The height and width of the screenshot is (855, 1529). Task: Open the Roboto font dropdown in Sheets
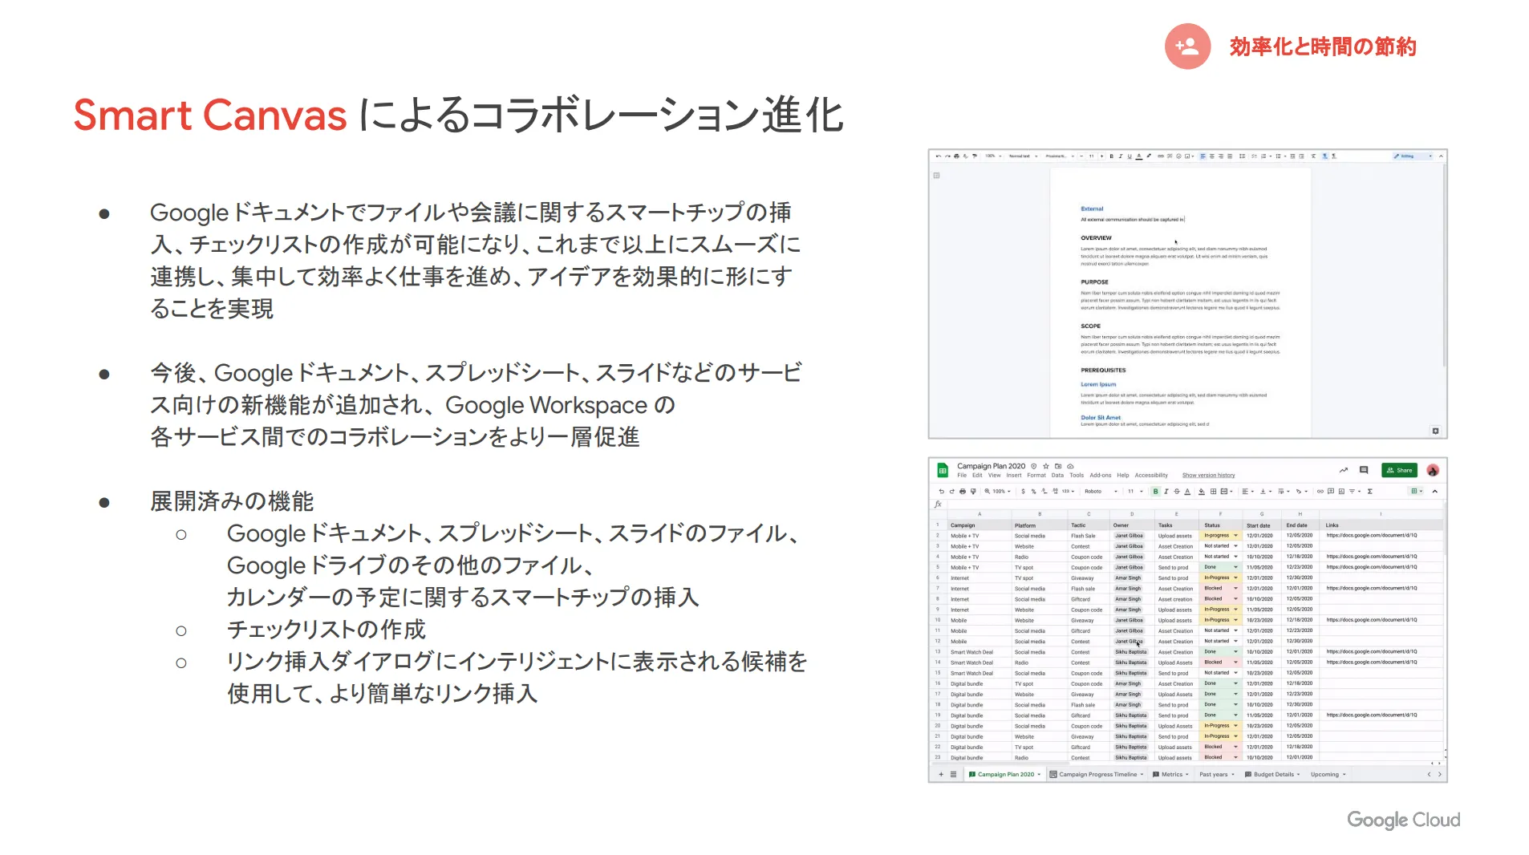[x=1101, y=491]
